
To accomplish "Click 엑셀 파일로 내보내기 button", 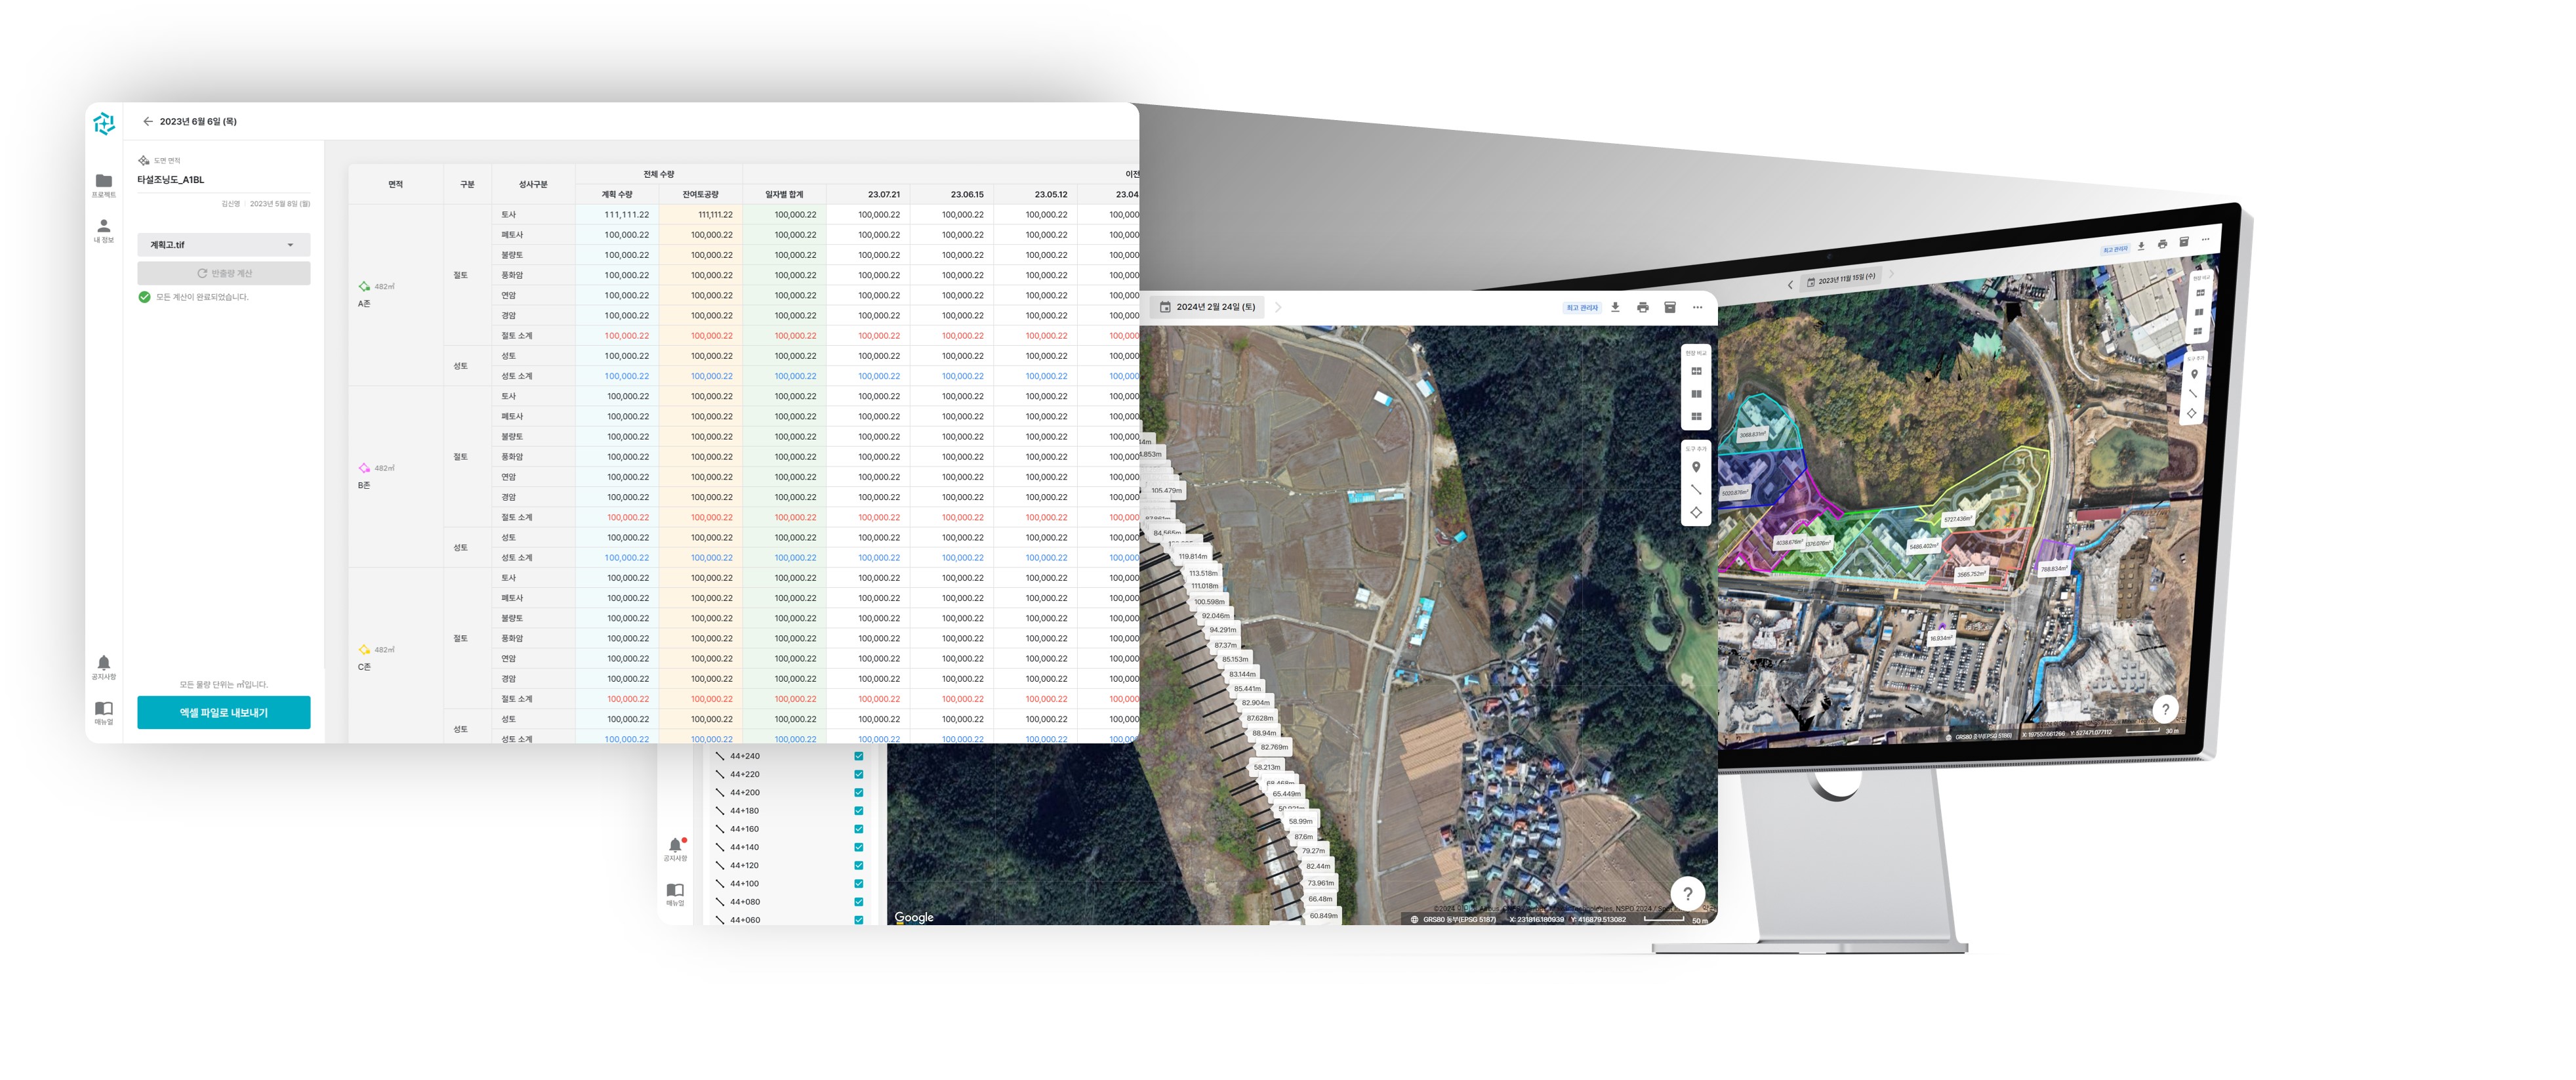I will [x=223, y=712].
